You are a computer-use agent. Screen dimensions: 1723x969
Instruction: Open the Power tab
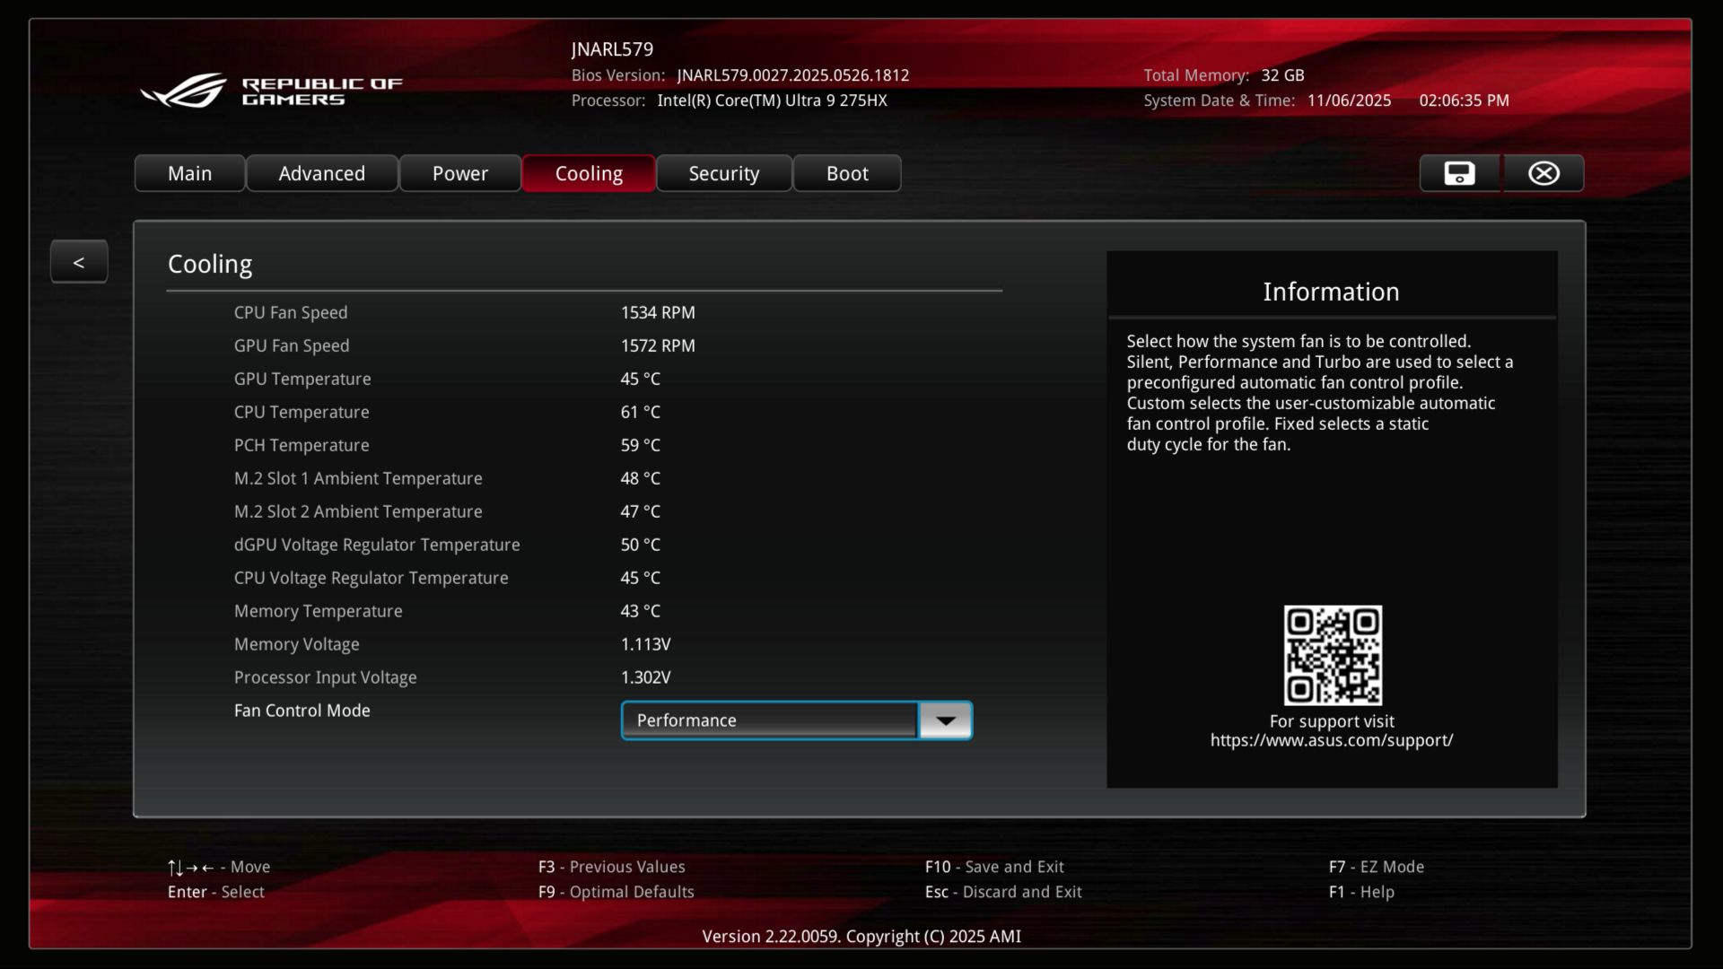pos(459,173)
